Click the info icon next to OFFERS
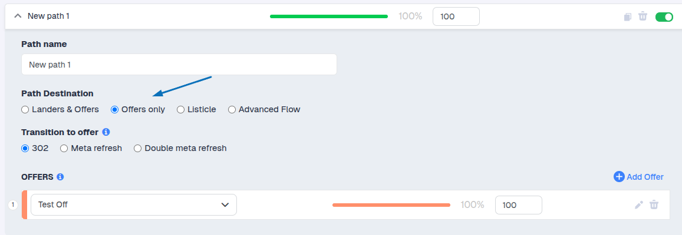The width and height of the screenshot is (682, 235). (60, 176)
